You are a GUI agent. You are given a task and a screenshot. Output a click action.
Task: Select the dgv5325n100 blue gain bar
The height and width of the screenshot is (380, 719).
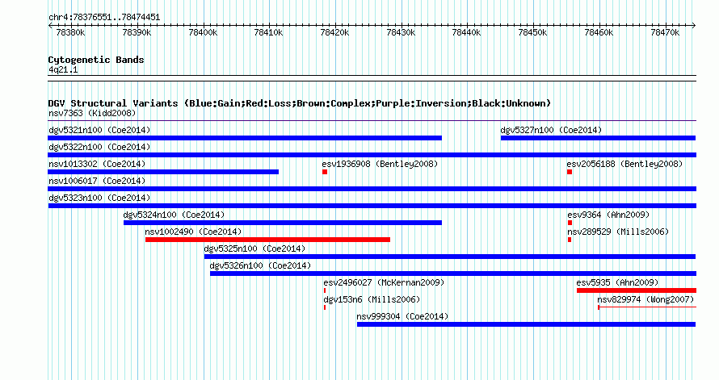tap(450, 257)
